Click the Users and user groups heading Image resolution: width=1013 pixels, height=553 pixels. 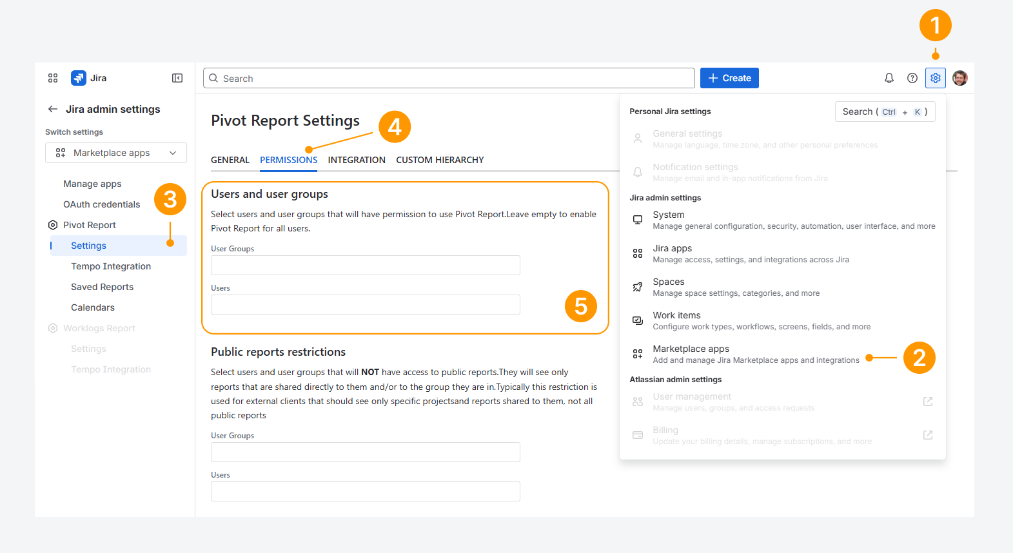270,194
